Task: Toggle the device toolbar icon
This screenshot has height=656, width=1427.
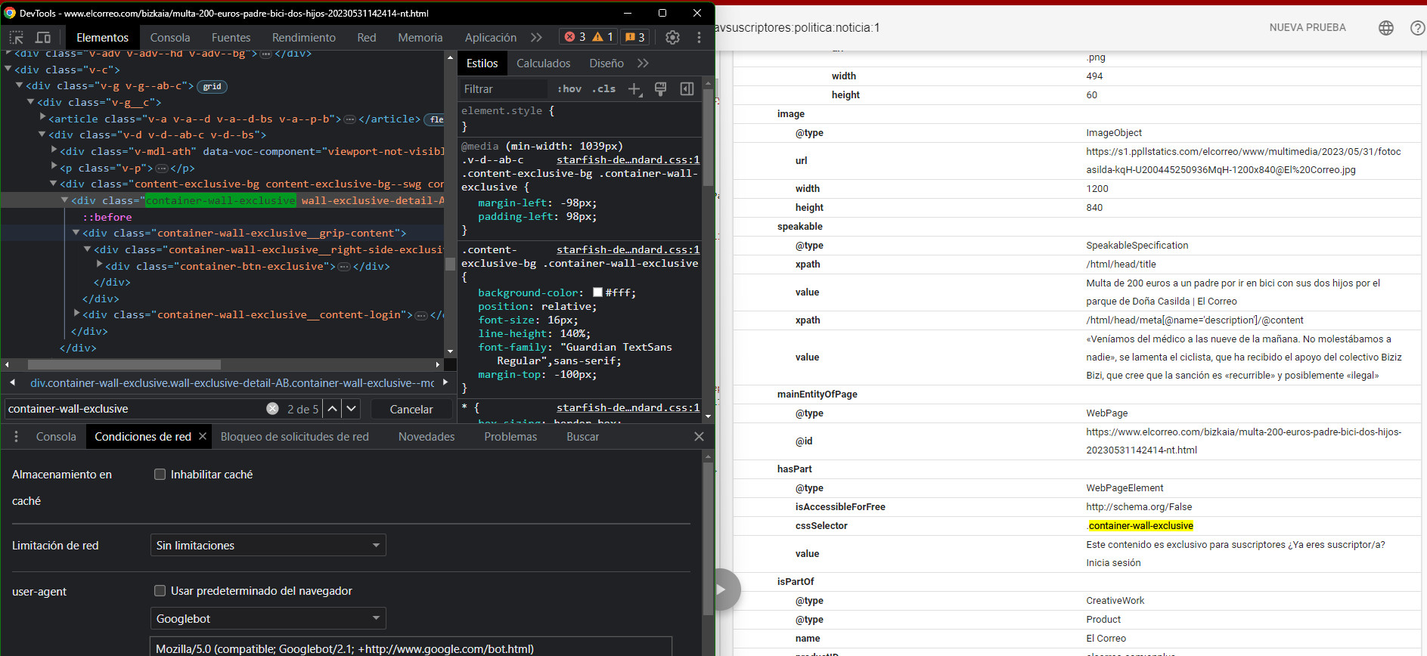Action: tap(43, 37)
